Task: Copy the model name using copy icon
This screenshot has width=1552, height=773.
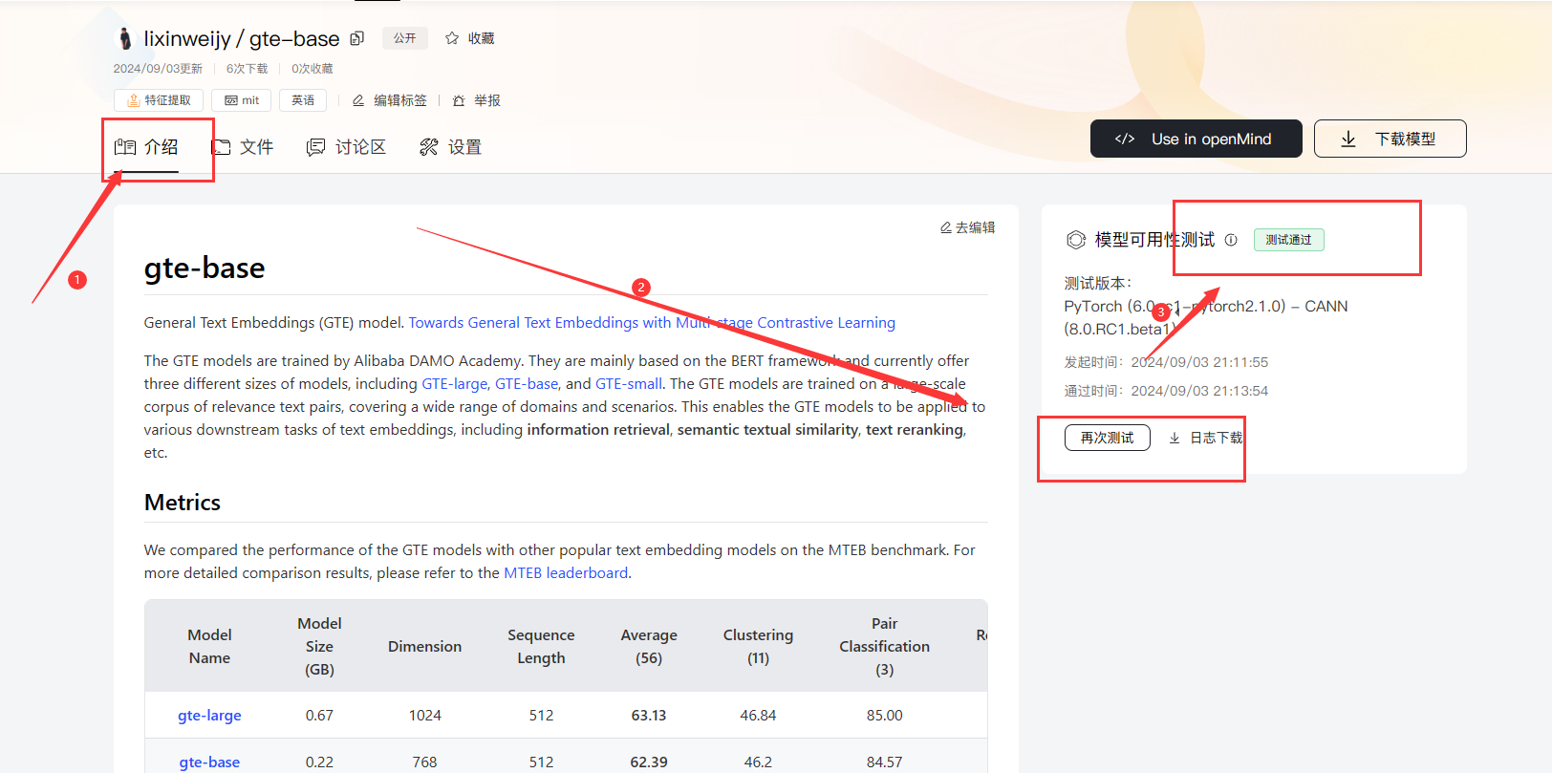Action: coord(357,38)
